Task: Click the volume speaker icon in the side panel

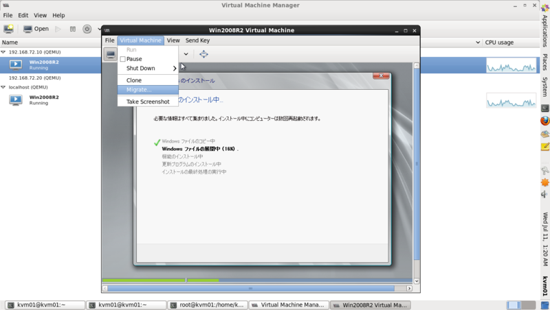Action: click(544, 194)
